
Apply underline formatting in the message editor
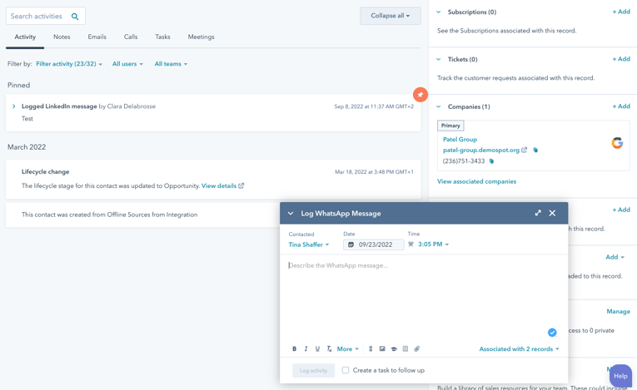[x=317, y=348]
